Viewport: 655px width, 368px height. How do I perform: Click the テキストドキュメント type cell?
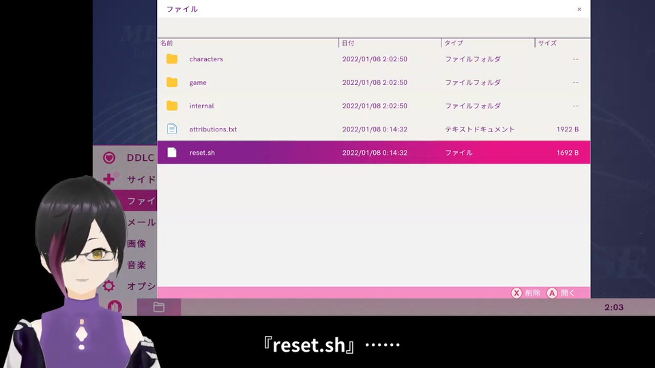(x=480, y=129)
